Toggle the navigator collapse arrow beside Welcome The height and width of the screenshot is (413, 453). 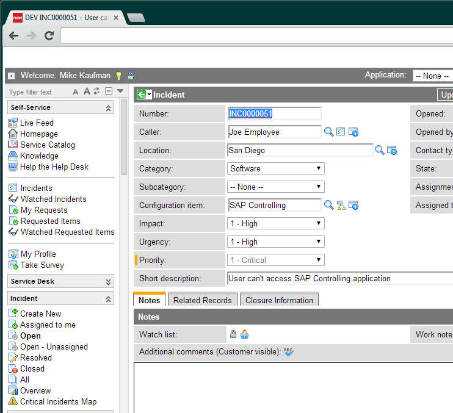click(11, 76)
